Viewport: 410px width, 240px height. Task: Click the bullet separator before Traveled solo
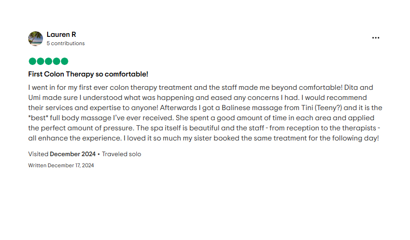pyautogui.click(x=98, y=154)
